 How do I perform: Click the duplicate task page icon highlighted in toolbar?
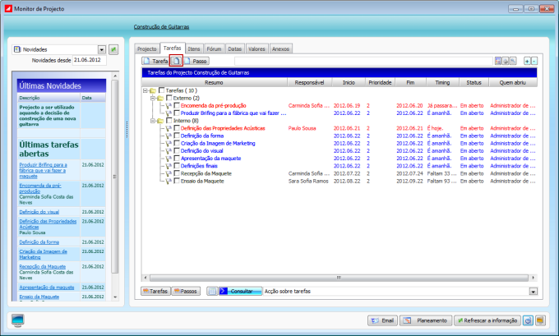(176, 61)
